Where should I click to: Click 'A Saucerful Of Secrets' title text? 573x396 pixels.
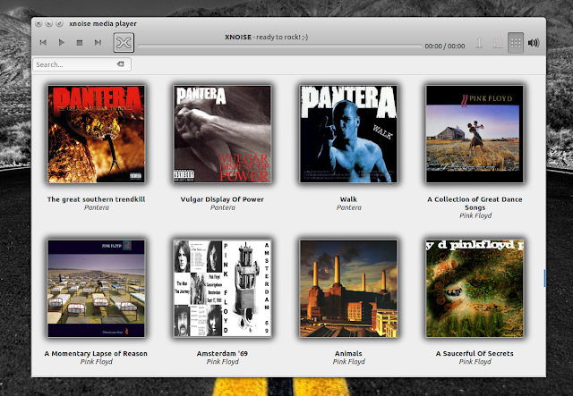(475, 353)
